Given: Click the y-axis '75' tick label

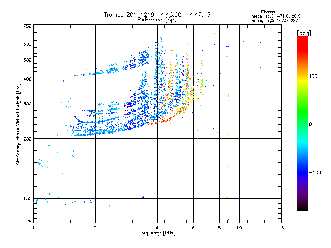Looking at the screenshot, I should tap(29, 222).
